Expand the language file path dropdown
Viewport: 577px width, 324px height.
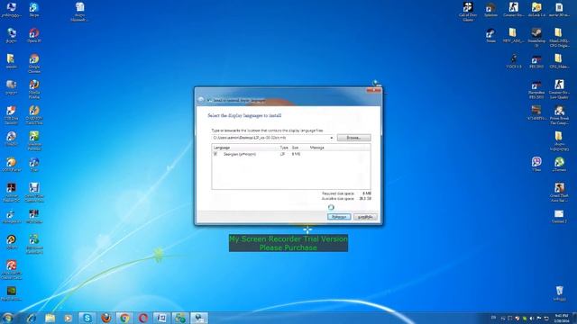(x=331, y=138)
